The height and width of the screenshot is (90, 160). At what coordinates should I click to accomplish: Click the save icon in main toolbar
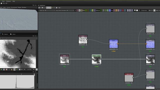point(1,3)
